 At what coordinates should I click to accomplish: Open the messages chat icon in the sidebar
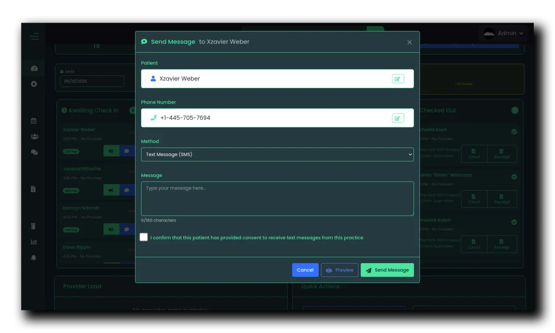pos(34,152)
